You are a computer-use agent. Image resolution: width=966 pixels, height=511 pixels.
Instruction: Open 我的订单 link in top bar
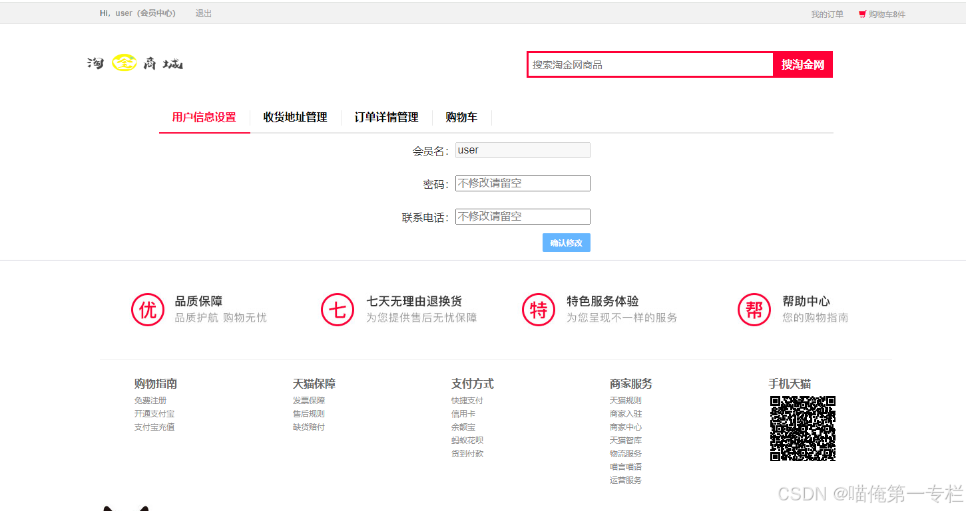[x=827, y=14]
